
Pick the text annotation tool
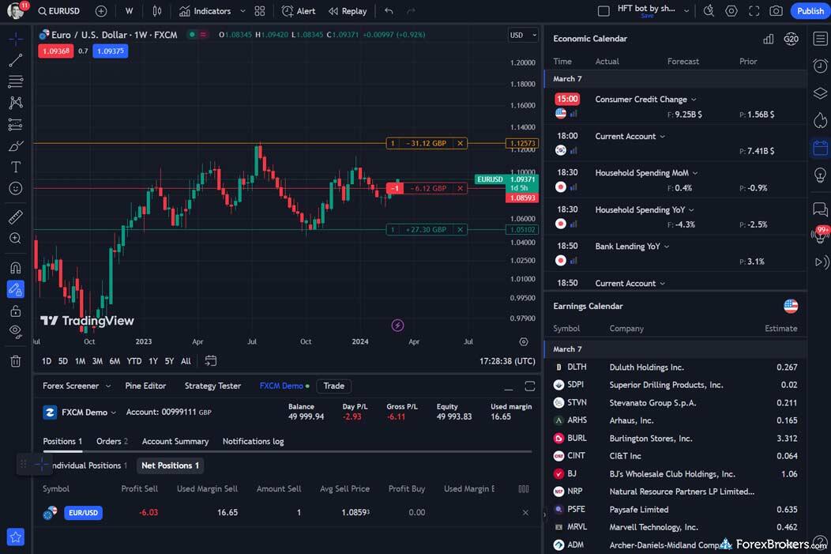click(x=15, y=167)
